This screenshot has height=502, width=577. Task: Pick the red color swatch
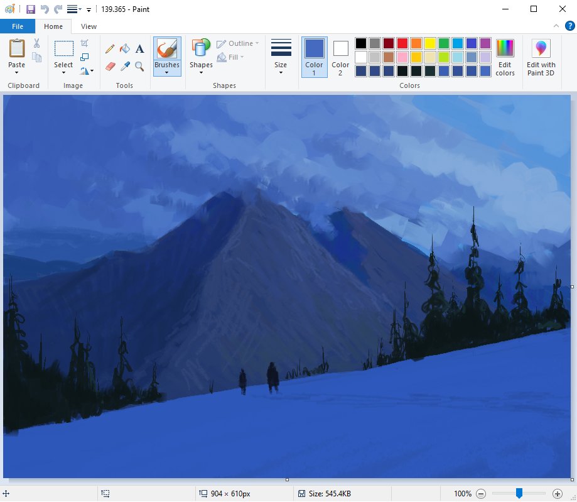pyautogui.click(x=402, y=43)
